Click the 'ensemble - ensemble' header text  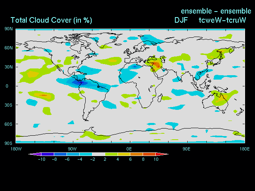pyautogui.click(x=216, y=11)
